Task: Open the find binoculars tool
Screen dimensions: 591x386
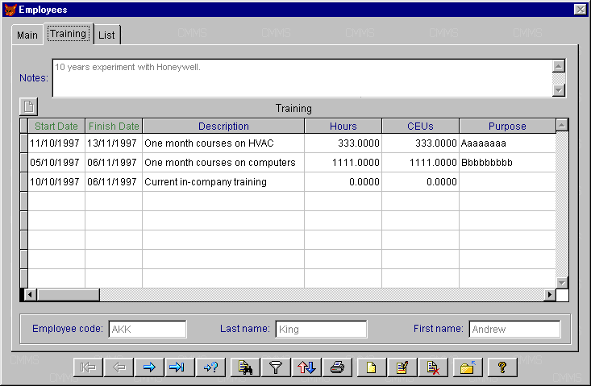Action: point(246,367)
